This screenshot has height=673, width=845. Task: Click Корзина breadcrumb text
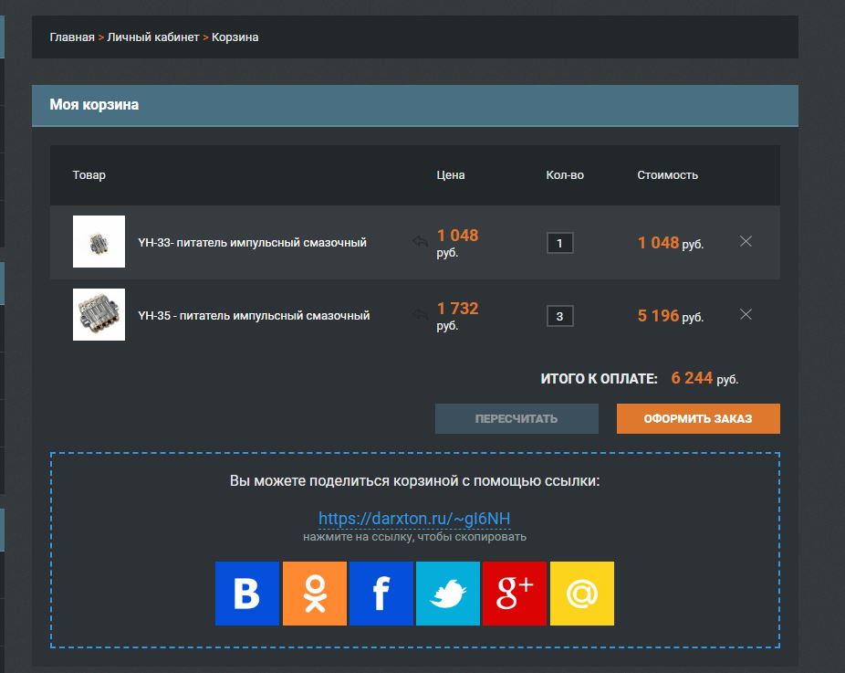[x=235, y=37]
